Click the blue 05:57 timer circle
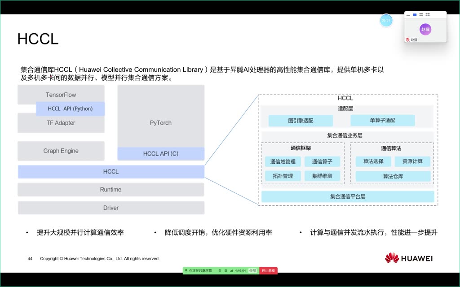460x287 pixels. (x=386, y=20)
